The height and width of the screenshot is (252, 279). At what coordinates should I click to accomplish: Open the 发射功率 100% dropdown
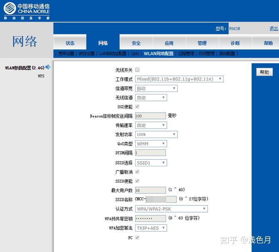(156, 134)
